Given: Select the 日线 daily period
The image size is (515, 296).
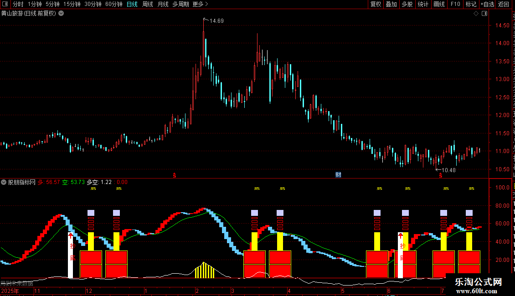Looking at the screenshot, I should pyautogui.click(x=132, y=4).
